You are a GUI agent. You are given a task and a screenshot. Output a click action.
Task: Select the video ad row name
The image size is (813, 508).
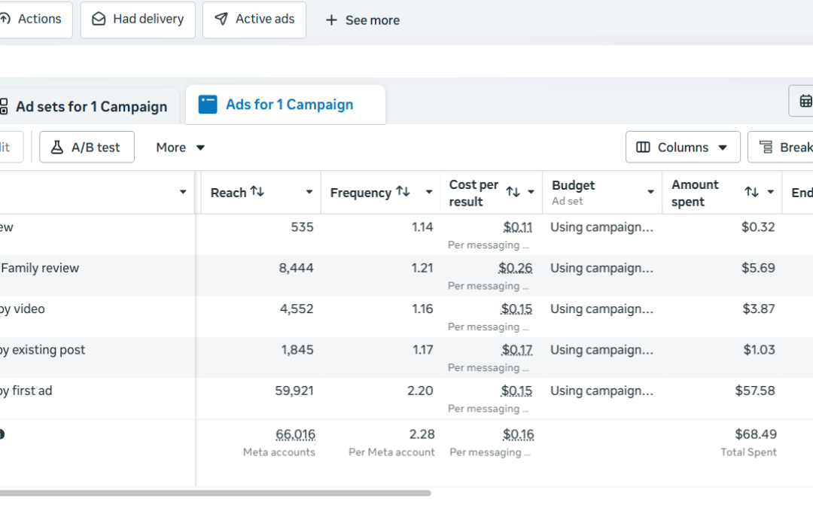23,309
